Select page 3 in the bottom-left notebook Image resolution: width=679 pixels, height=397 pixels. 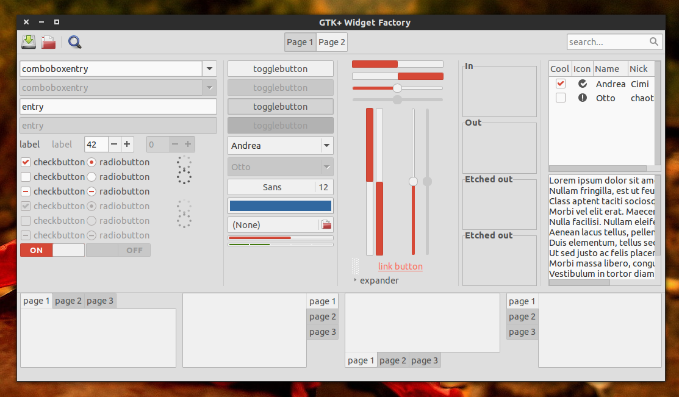(x=99, y=300)
